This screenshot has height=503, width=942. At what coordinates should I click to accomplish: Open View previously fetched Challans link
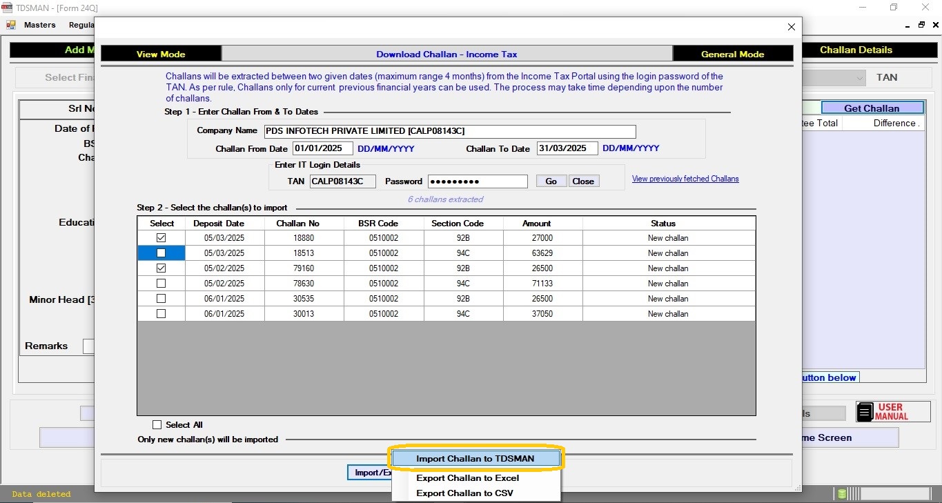[685, 179]
